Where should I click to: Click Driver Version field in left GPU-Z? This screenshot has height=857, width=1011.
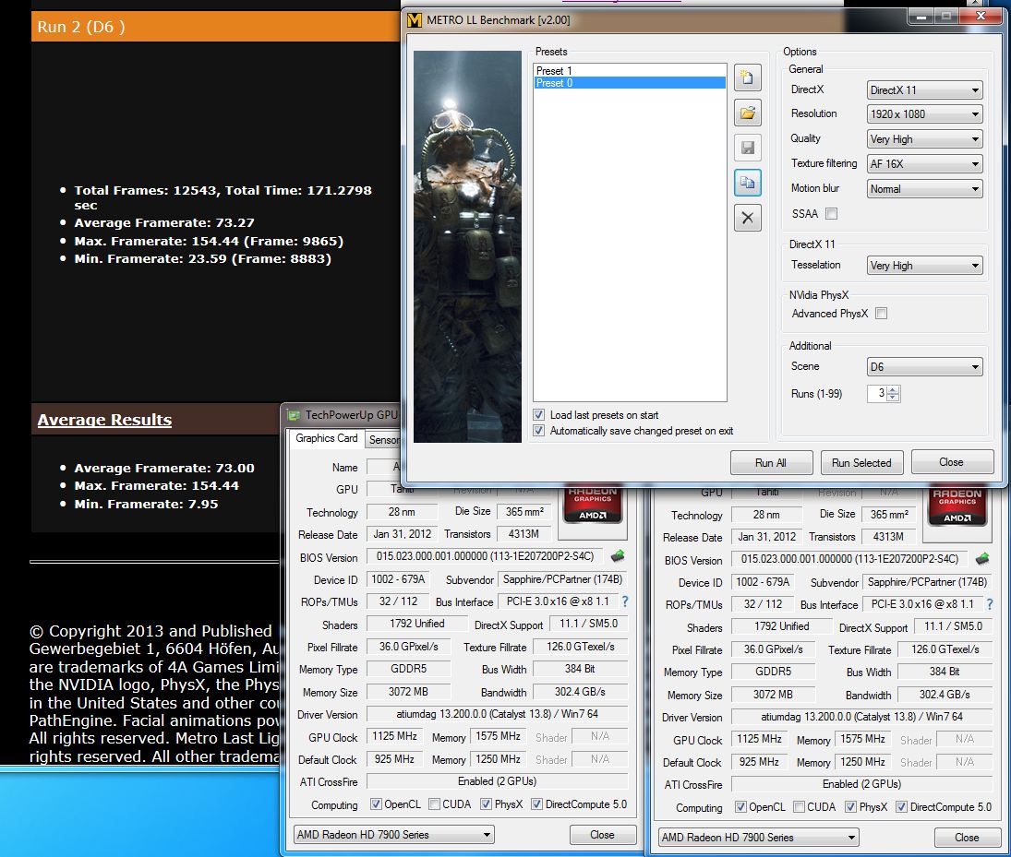497,714
